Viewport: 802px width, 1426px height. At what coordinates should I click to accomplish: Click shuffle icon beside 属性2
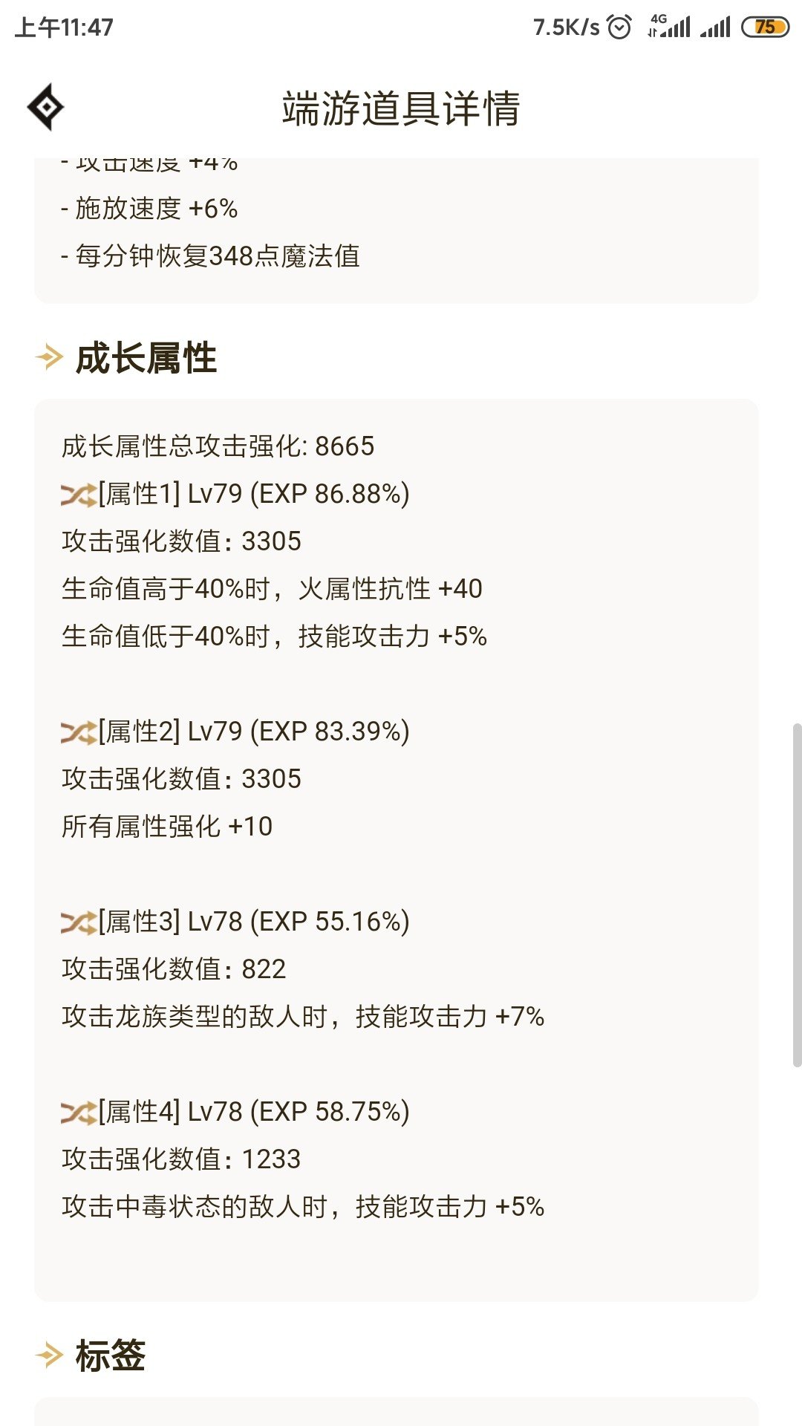(x=79, y=732)
